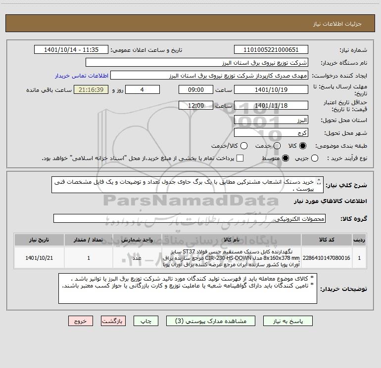This screenshot has width=381, height=368.
Task: Select the خدمت radio button
Action: tap(277, 146)
